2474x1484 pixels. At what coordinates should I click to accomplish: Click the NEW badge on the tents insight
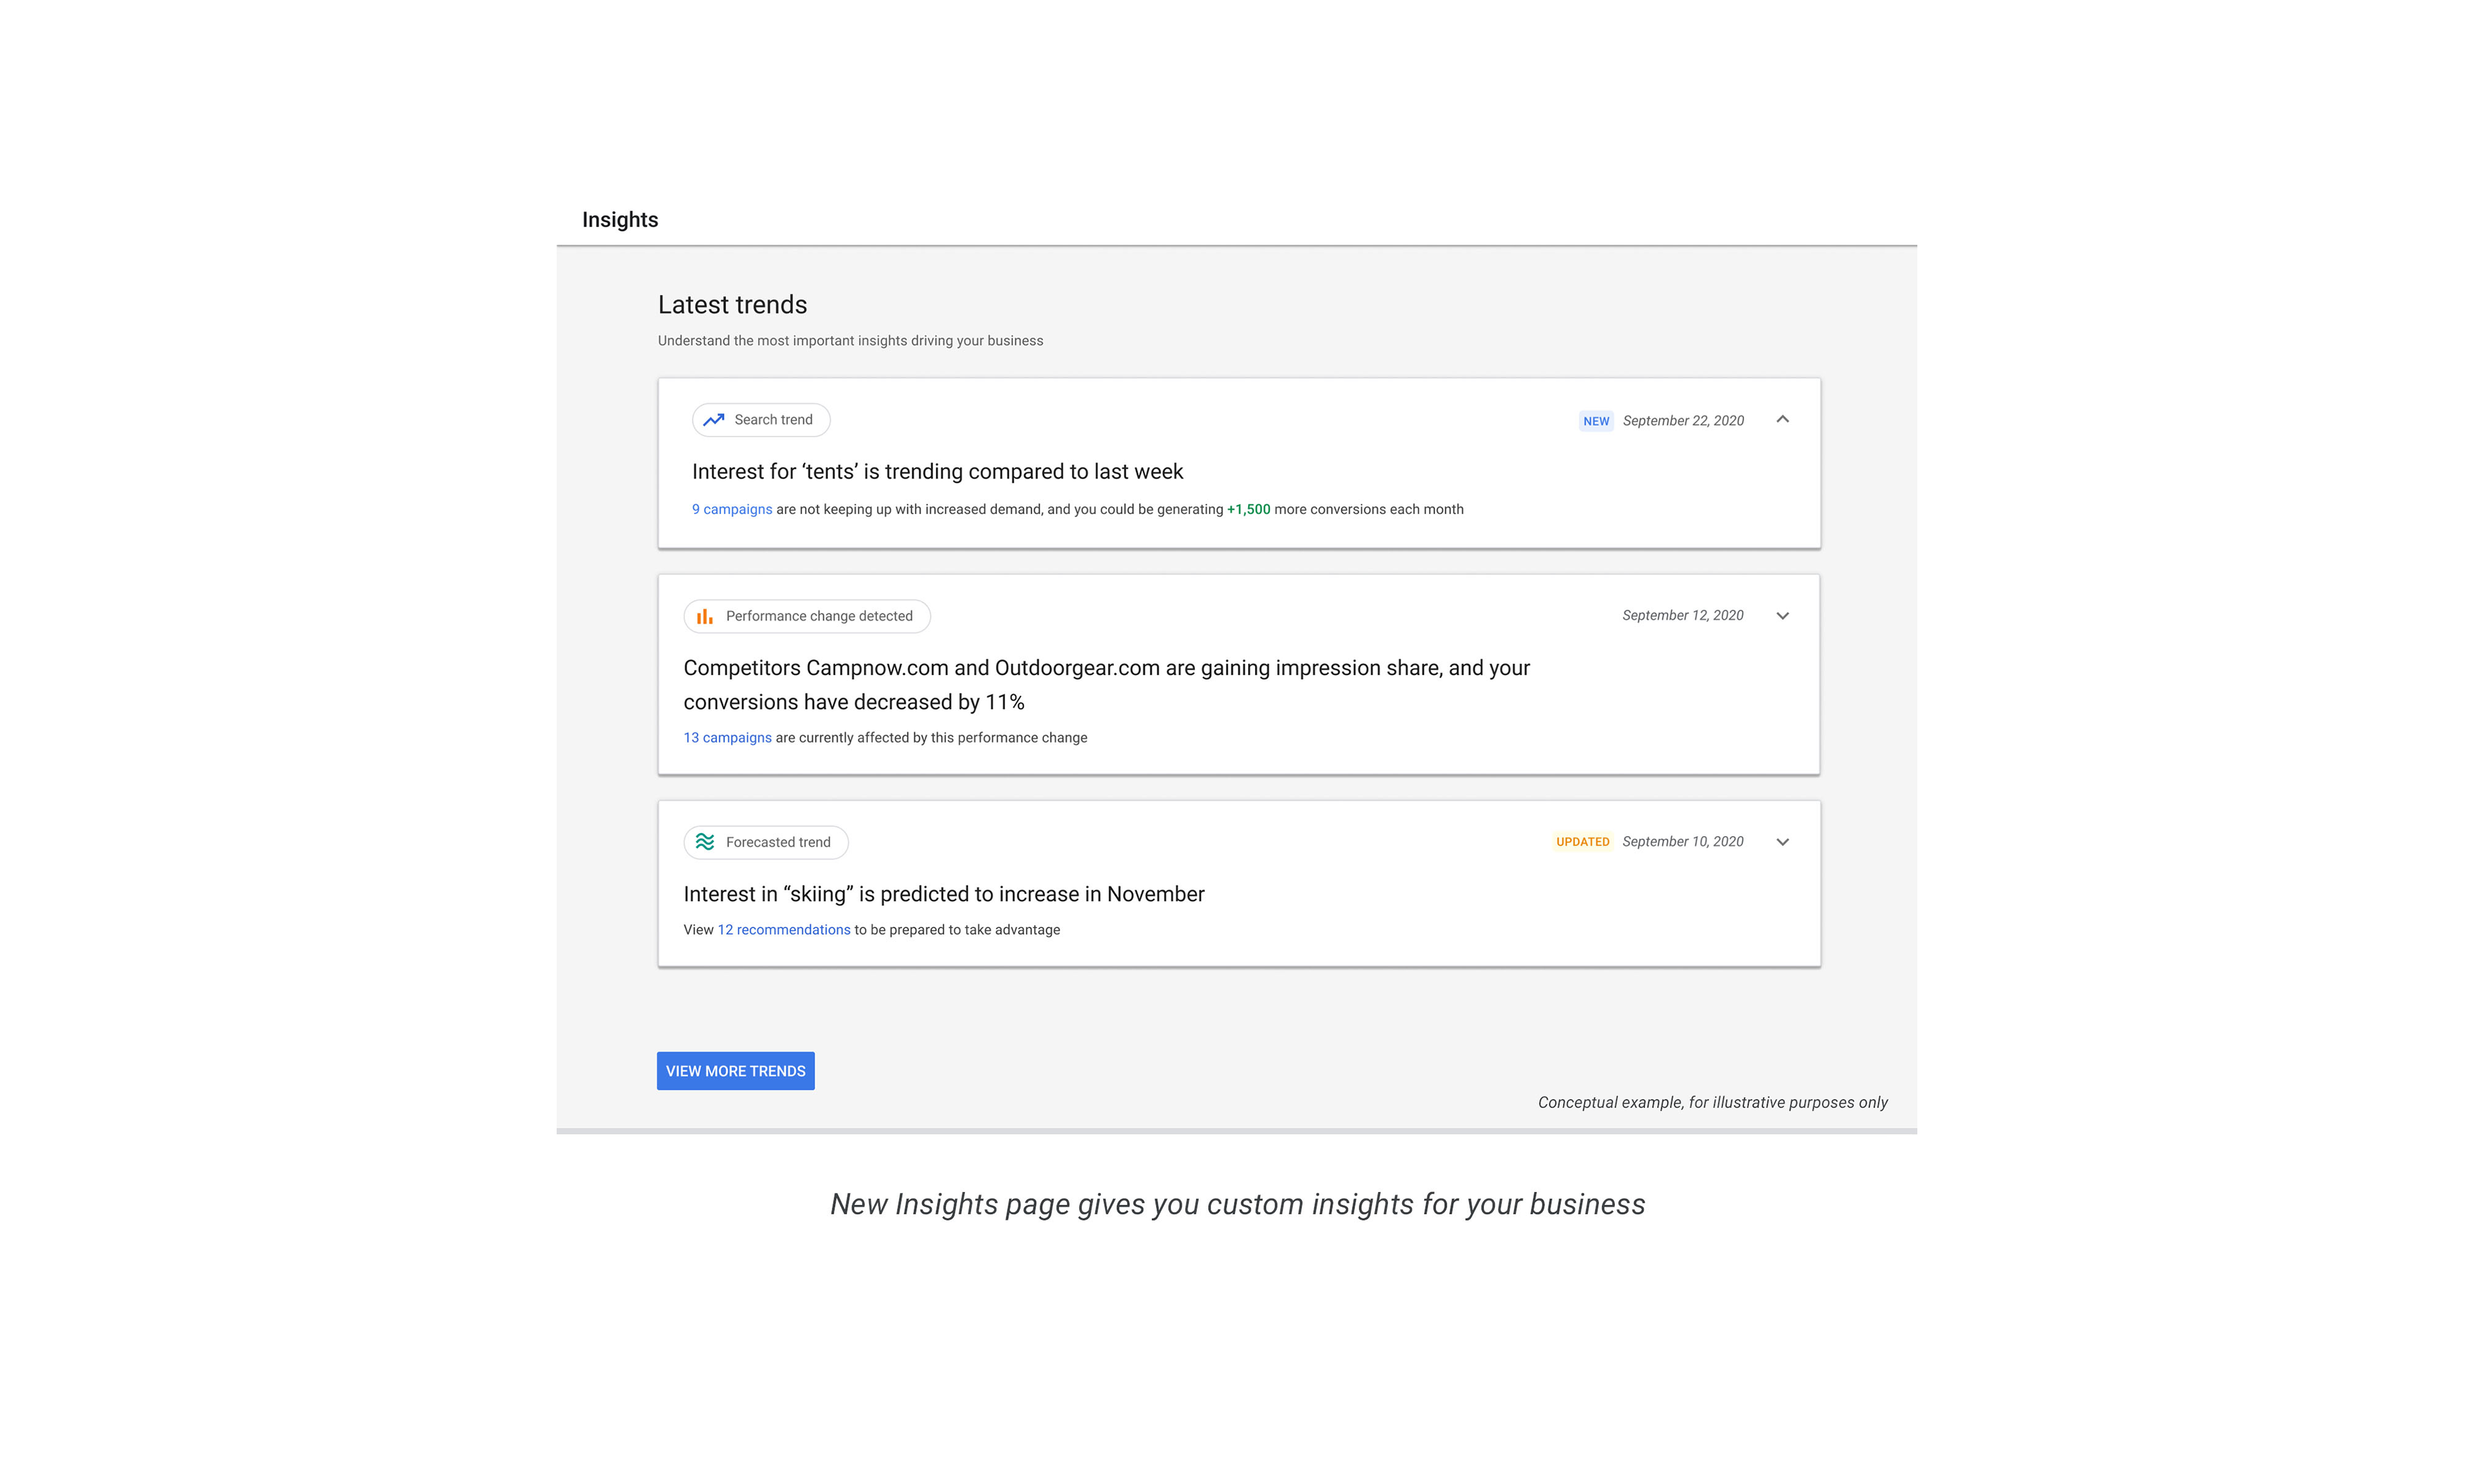(x=1595, y=421)
